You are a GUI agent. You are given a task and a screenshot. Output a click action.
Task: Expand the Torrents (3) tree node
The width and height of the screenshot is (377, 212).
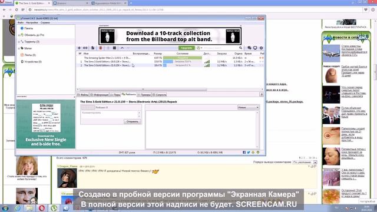click(x=19, y=42)
